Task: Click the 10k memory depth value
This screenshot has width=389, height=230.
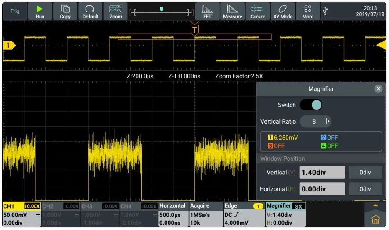Action: tap(195, 223)
